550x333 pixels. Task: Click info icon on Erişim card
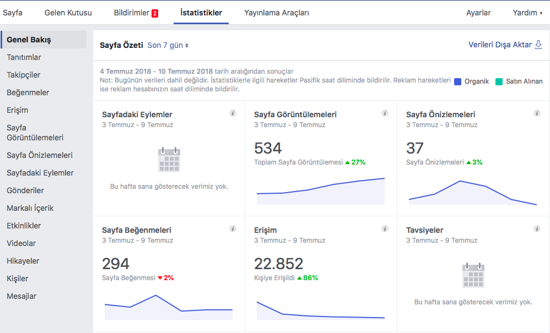[385, 228]
